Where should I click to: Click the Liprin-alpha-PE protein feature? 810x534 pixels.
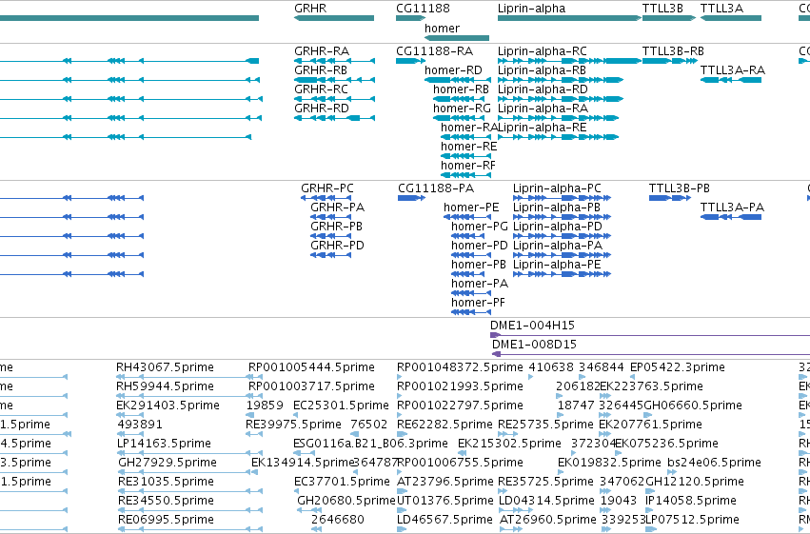[x=562, y=274]
